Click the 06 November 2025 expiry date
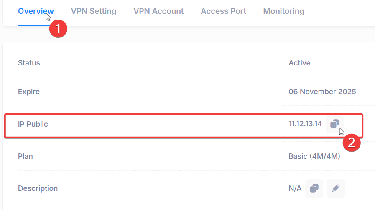375x210 pixels. pos(322,92)
